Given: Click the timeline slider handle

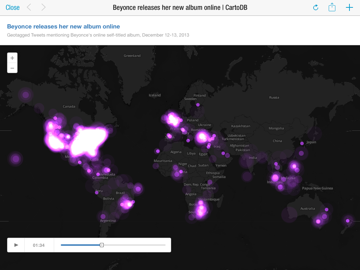Looking at the screenshot, I should point(102,245).
